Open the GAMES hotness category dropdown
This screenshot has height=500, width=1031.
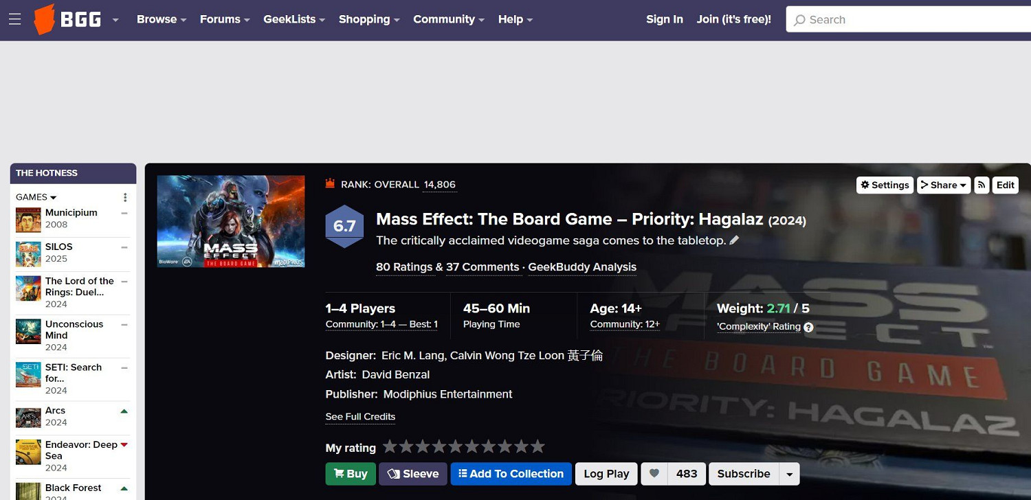(36, 197)
